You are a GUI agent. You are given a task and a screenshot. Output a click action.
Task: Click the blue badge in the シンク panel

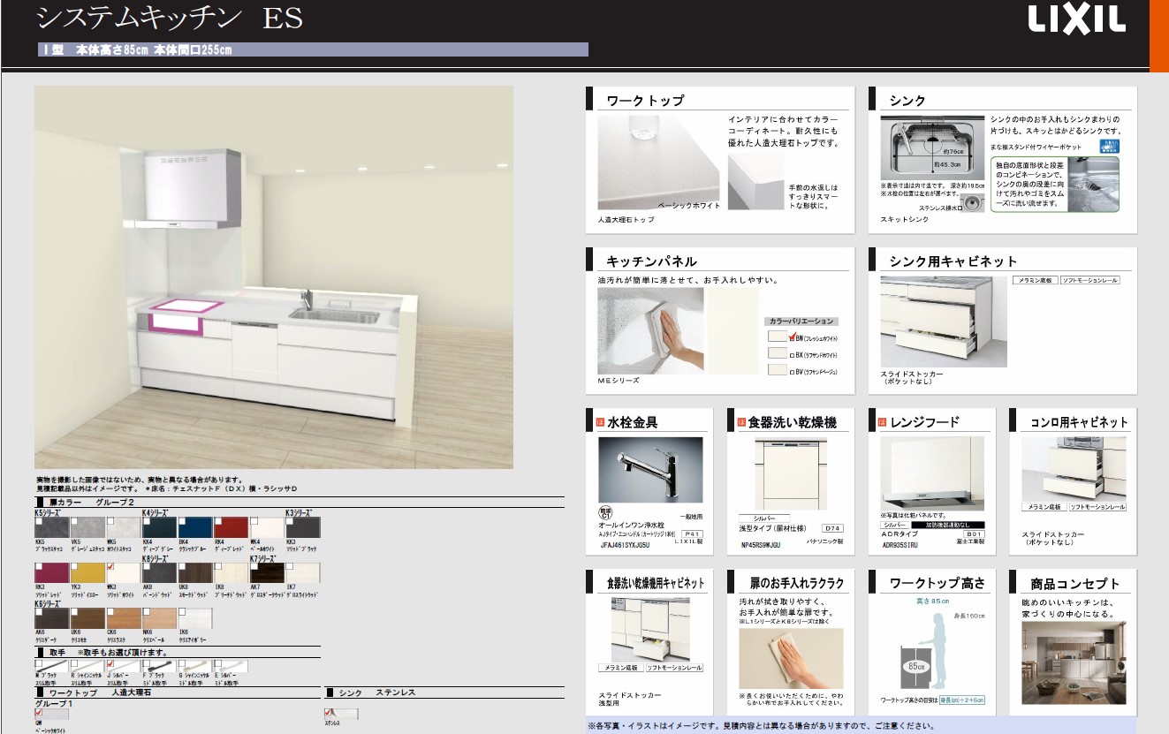(x=1108, y=146)
